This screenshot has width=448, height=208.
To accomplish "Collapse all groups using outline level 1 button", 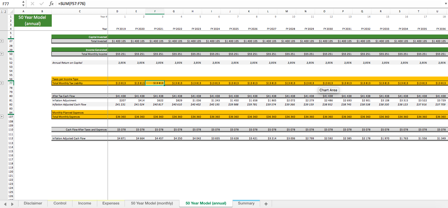I will pos(2,11).
